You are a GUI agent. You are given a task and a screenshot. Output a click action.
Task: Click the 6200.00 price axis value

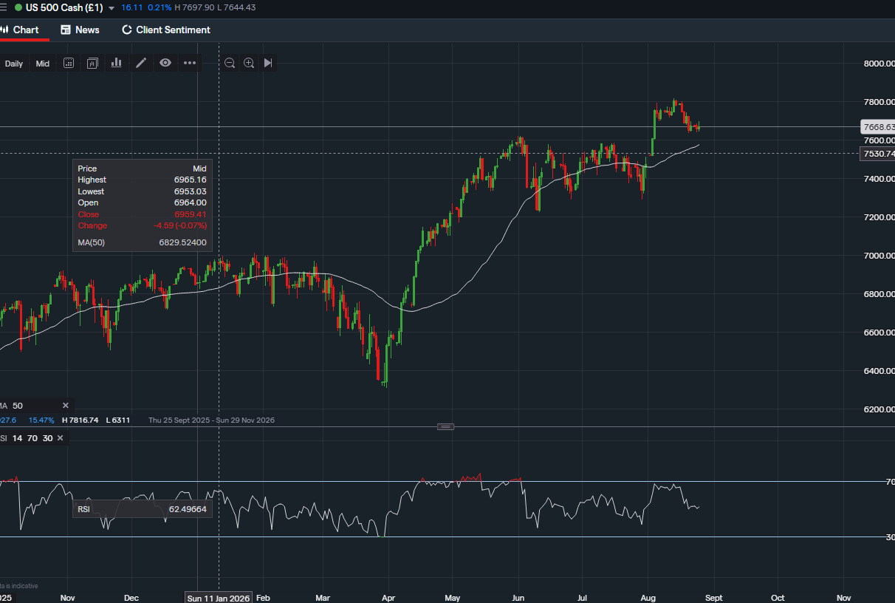(879, 409)
